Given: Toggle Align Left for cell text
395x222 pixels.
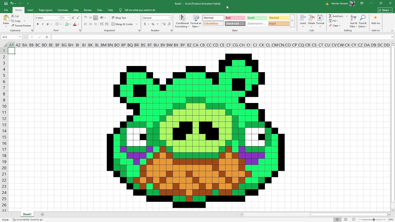Looking at the screenshot, I should coord(86,24).
